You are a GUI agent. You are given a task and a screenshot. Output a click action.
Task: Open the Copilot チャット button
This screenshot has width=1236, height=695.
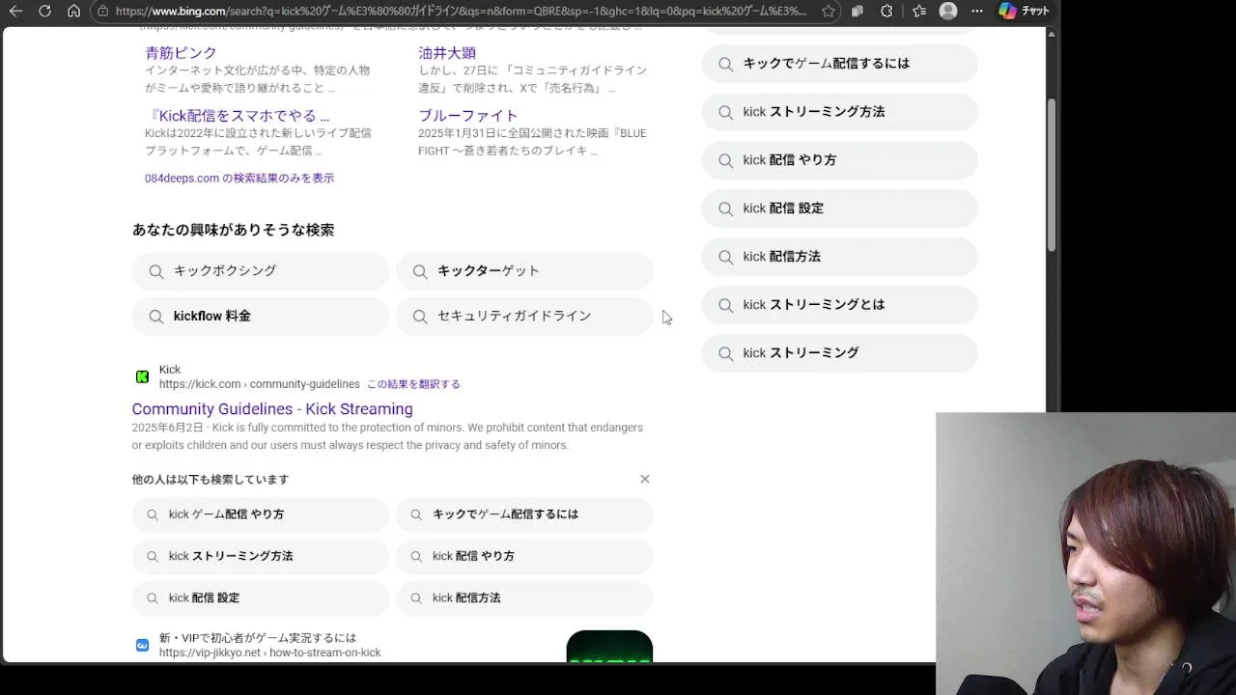coord(1025,11)
